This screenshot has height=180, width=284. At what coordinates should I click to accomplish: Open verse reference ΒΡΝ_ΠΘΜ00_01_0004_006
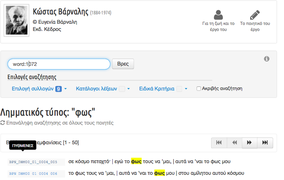(33, 174)
